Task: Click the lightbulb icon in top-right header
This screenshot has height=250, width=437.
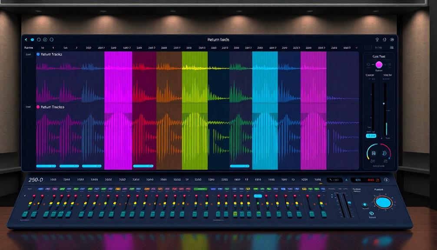Action: click(377, 40)
